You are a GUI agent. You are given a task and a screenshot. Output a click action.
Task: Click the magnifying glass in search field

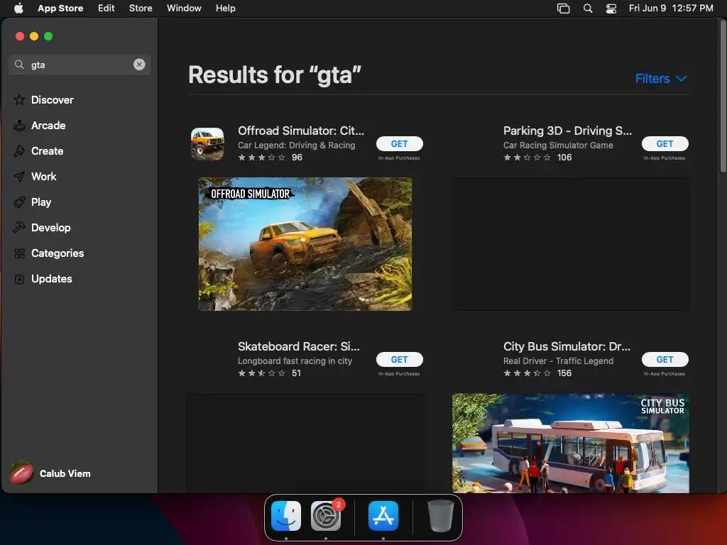19,65
